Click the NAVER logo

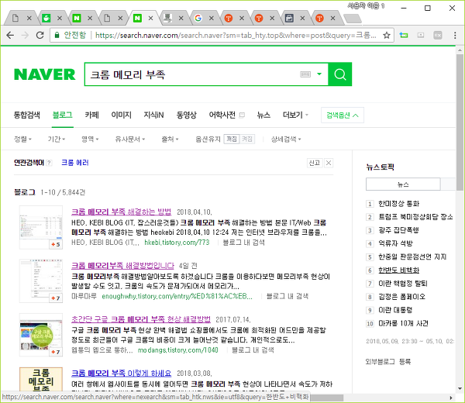(45, 74)
